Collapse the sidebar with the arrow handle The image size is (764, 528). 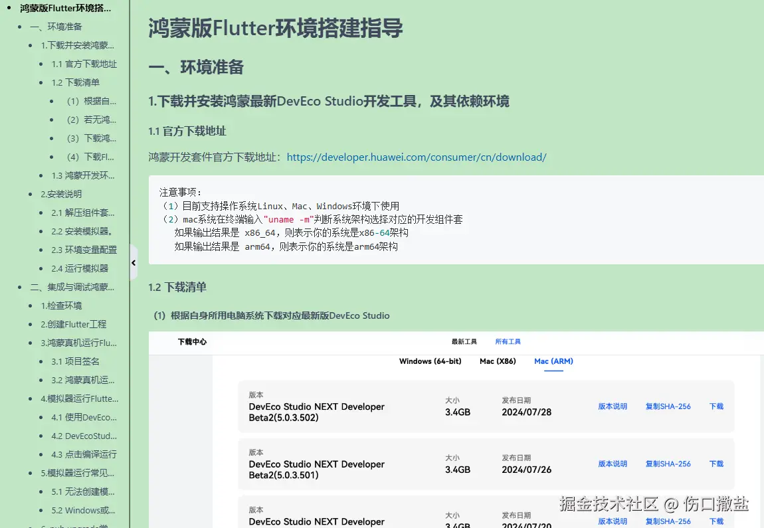point(134,262)
